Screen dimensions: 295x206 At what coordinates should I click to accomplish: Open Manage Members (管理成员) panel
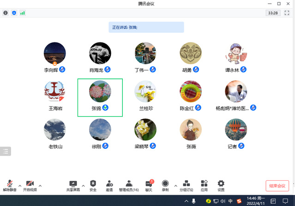(129, 185)
